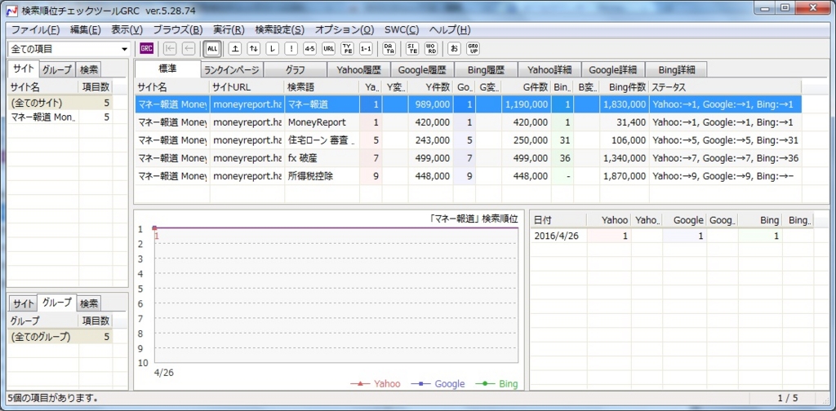Switch to the Google詳細 tab

(x=613, y=70)
